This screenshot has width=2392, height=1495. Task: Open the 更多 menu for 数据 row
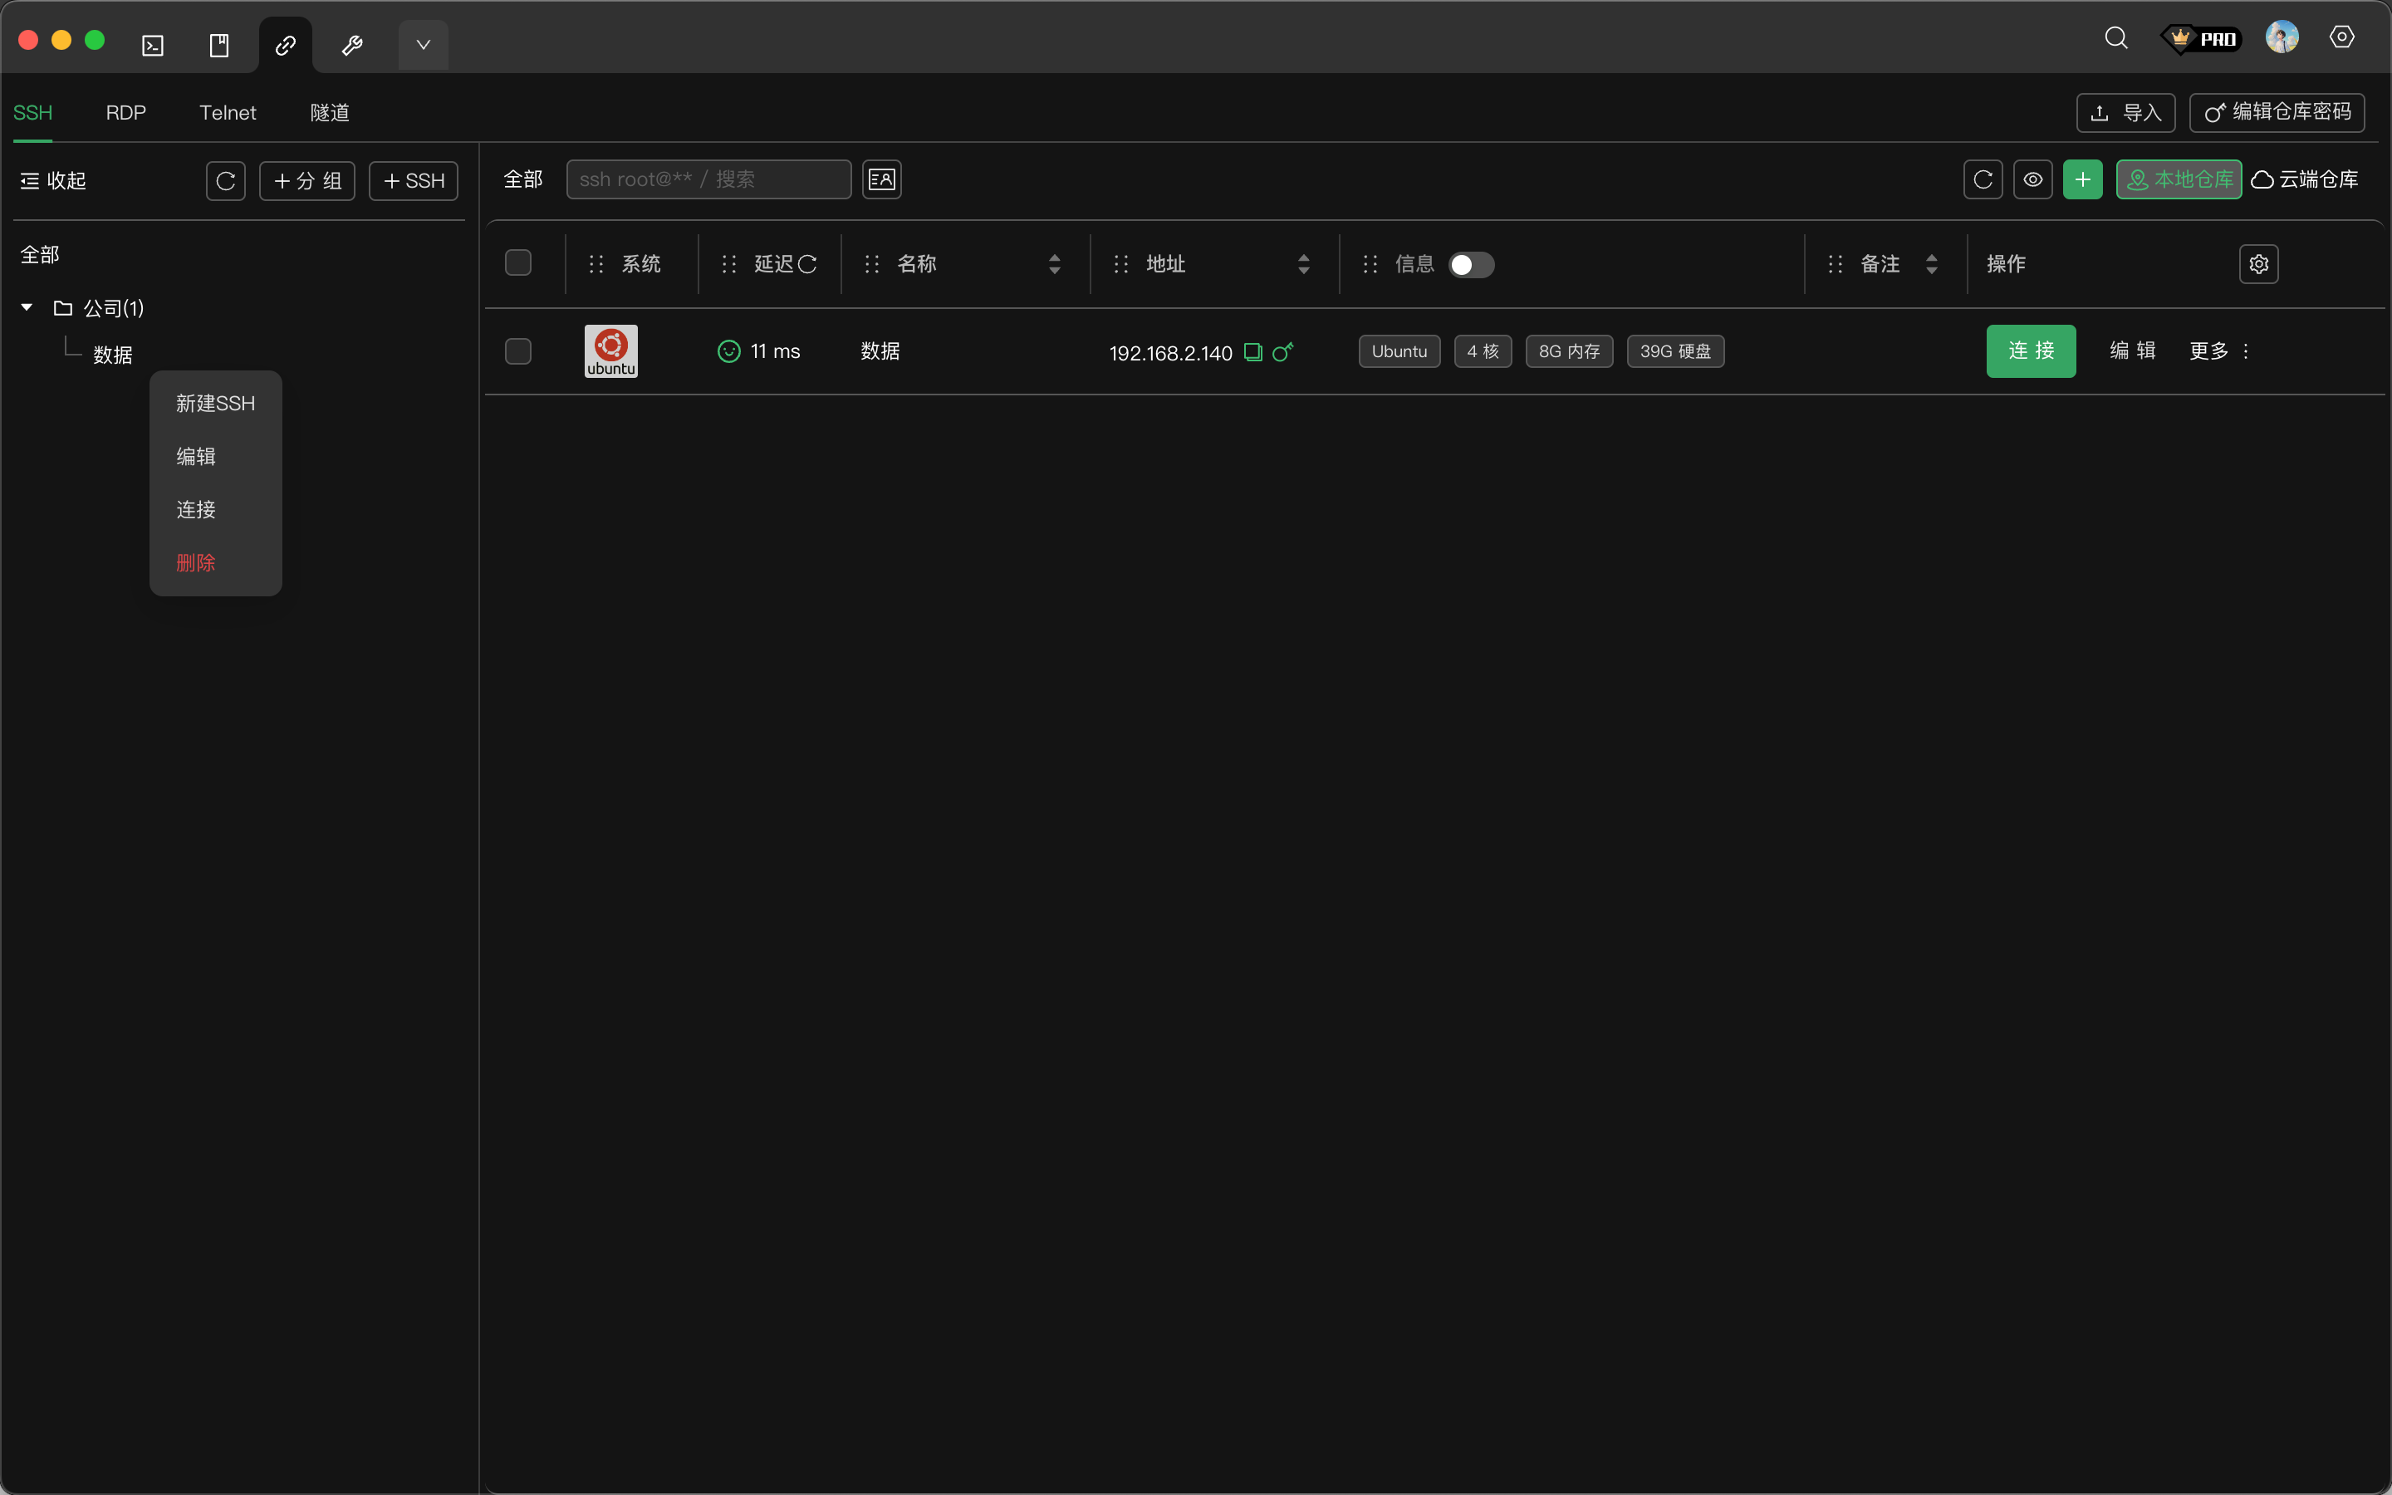(2218, 351)
